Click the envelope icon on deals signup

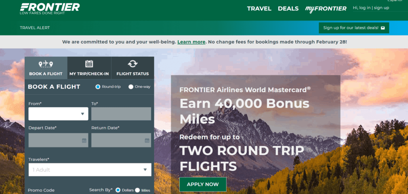point(382,28)
